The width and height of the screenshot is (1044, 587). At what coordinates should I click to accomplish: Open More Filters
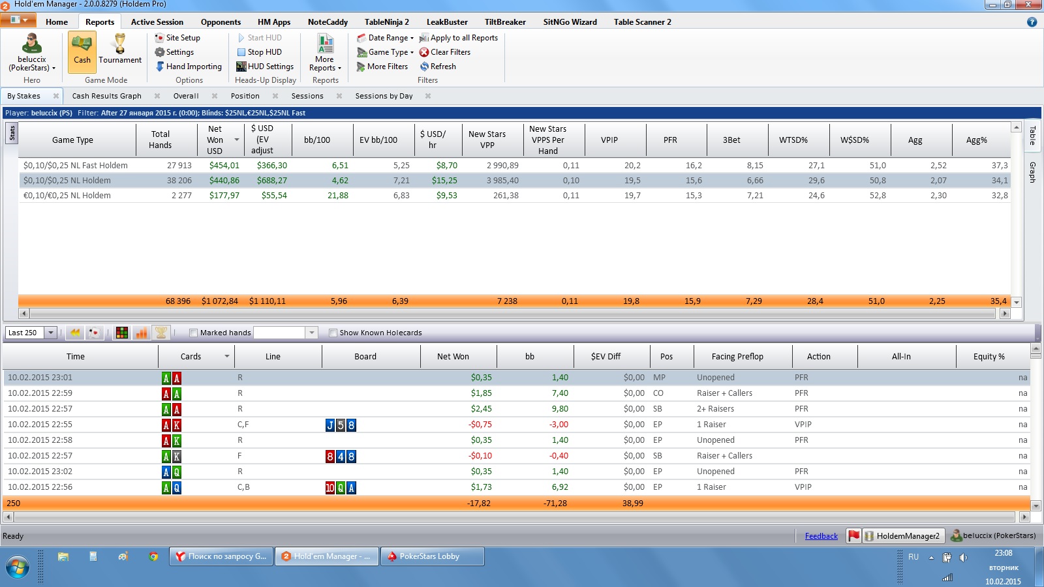[x=382, y=67]
